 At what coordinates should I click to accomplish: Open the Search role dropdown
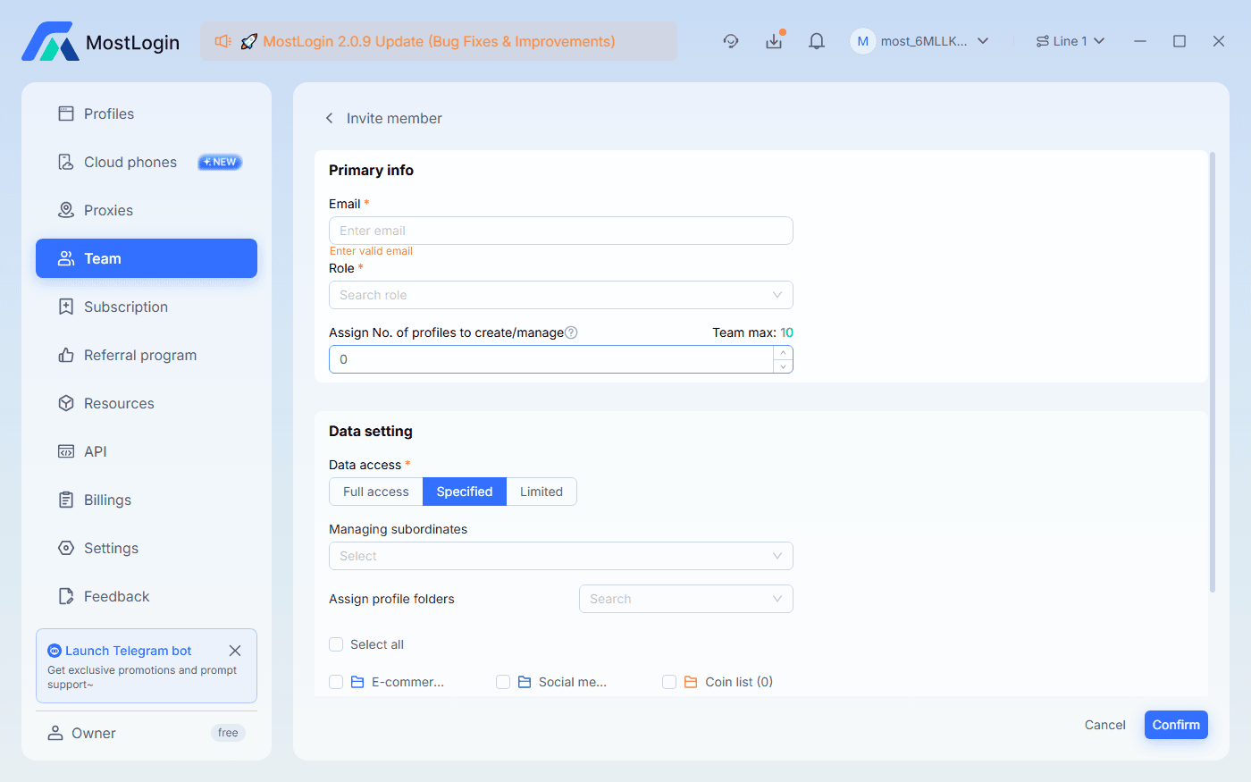pos(560,295)
